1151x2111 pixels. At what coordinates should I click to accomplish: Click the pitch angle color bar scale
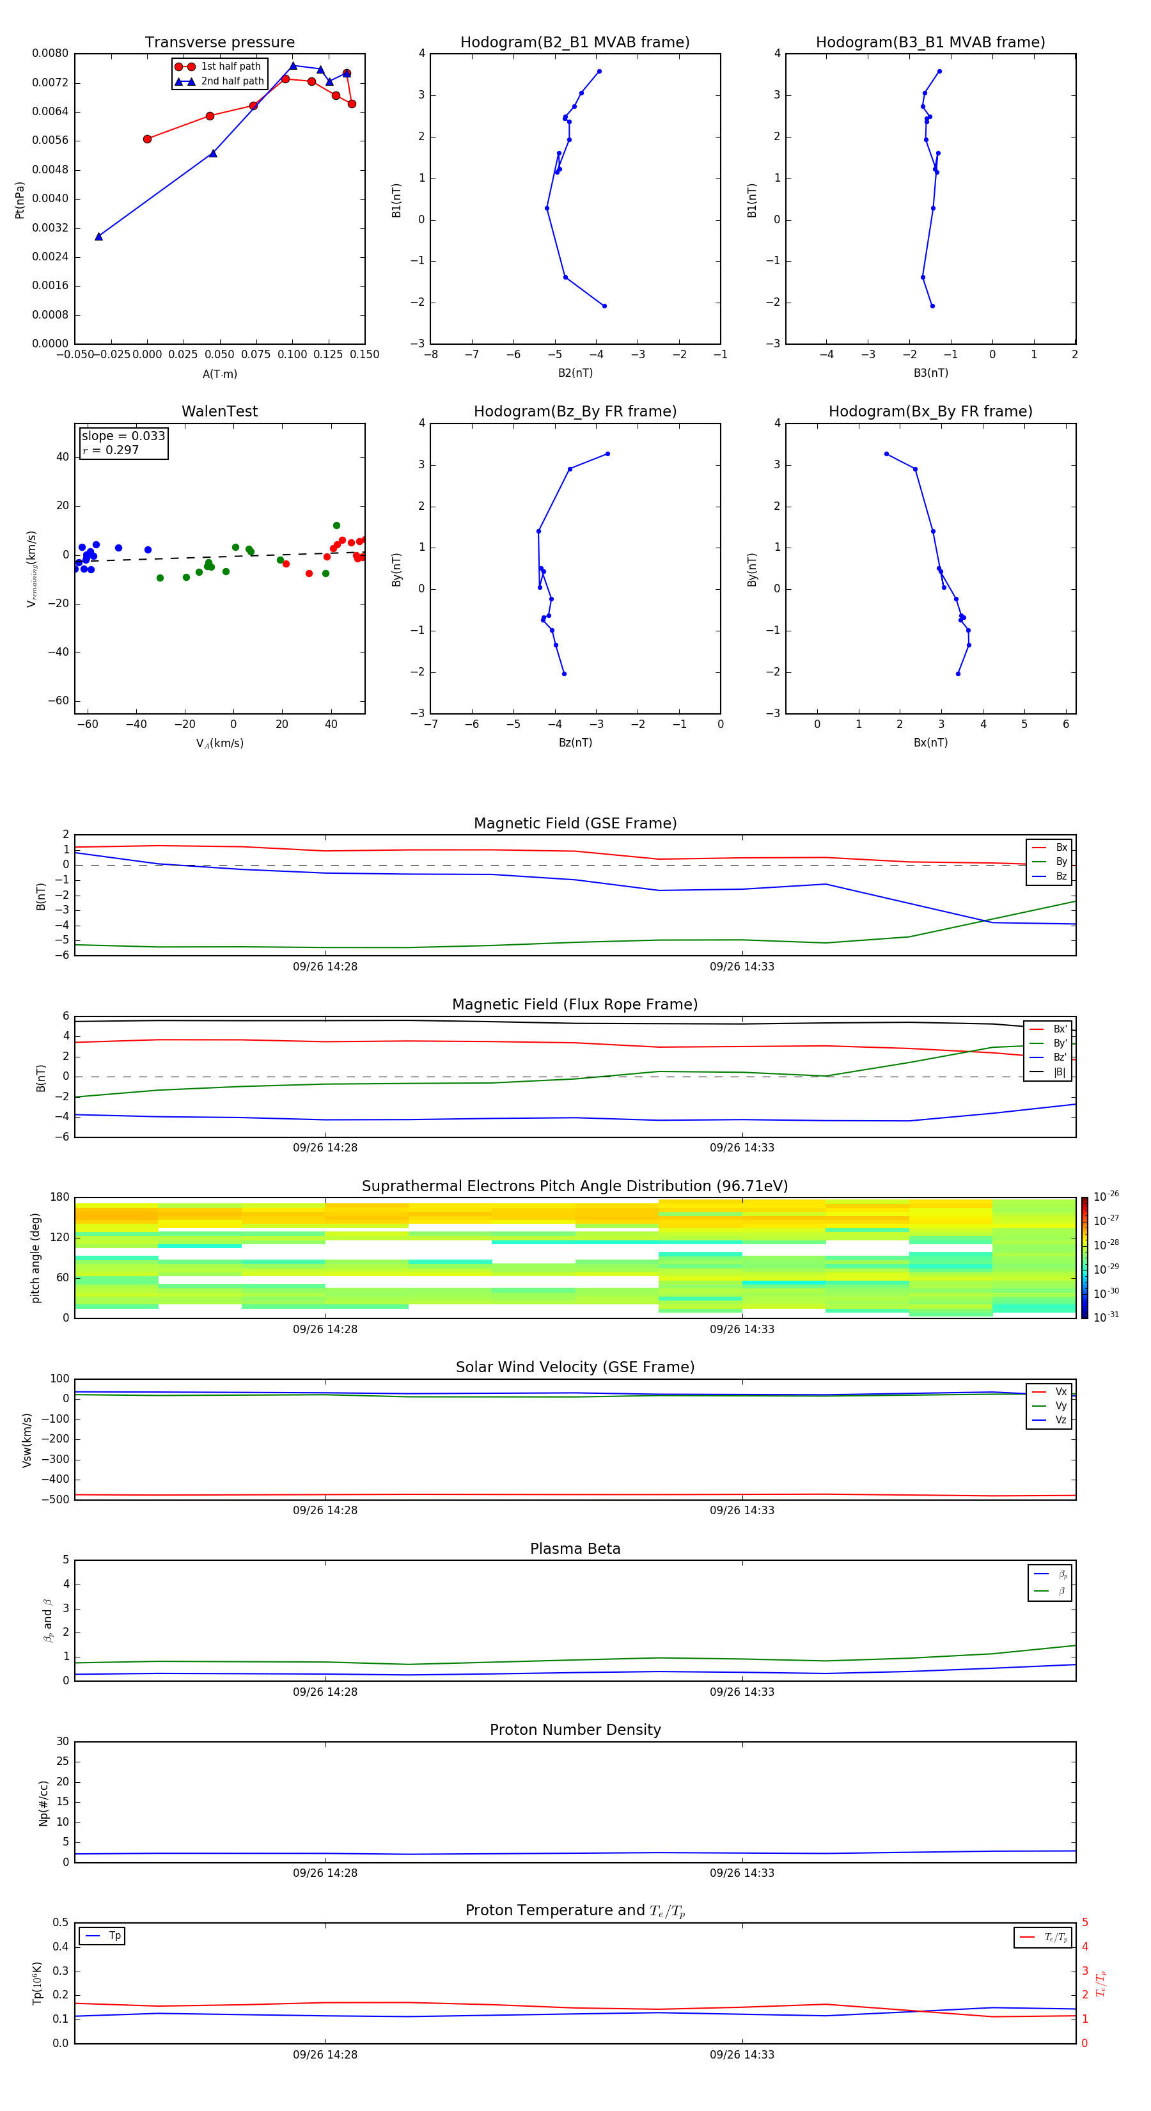click(x=1084, y=1257)
